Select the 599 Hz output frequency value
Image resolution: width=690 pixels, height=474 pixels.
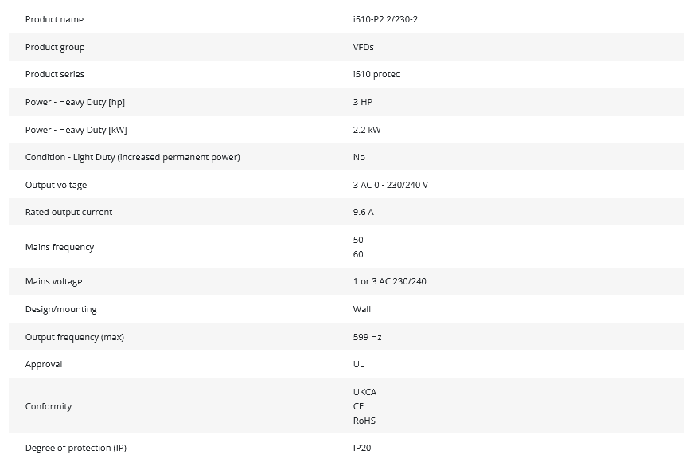367,337
